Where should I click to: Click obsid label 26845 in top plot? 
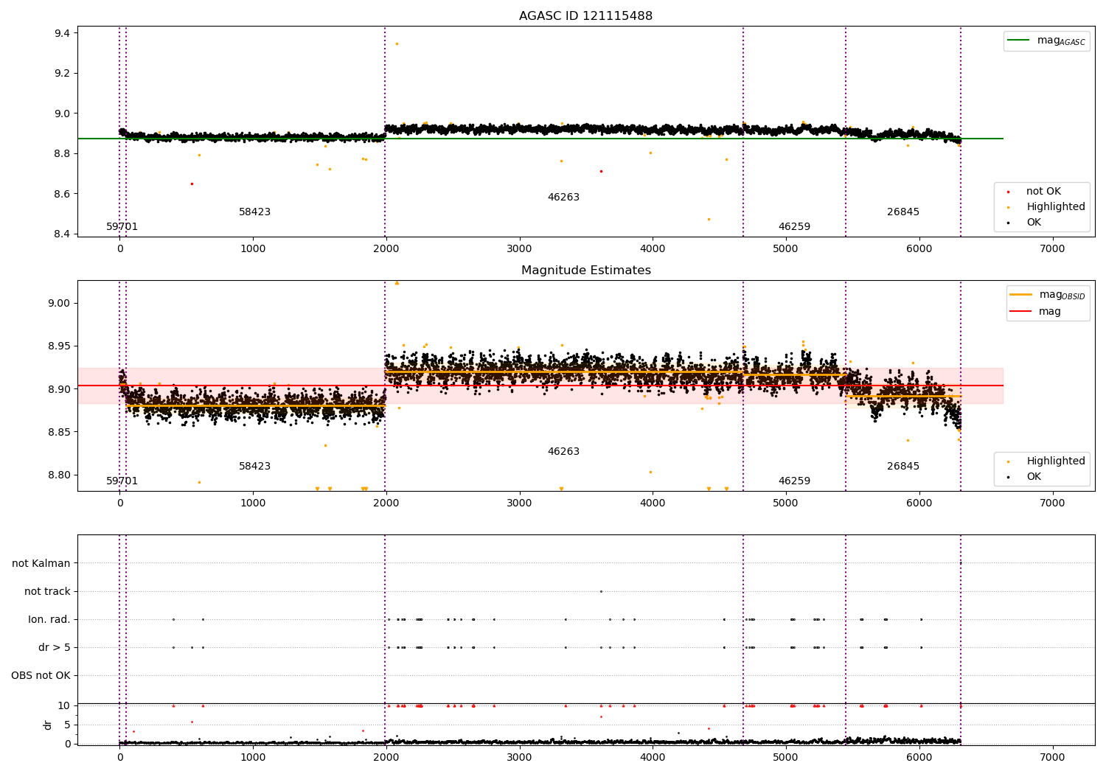[903, 212]
